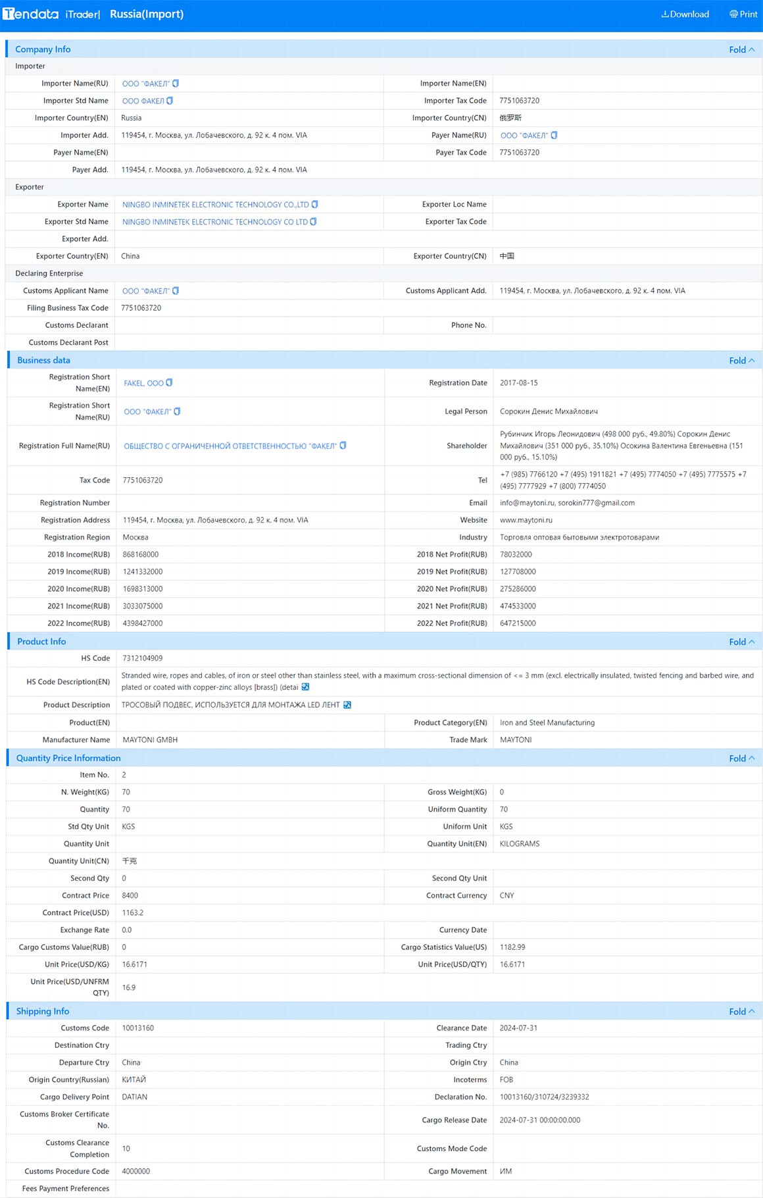Select 2021 Income value 3033075000
Screen dimensions: 763x1198
[x=143, y=606]
